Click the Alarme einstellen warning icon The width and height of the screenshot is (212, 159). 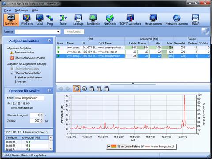click(x=12, y=52)
